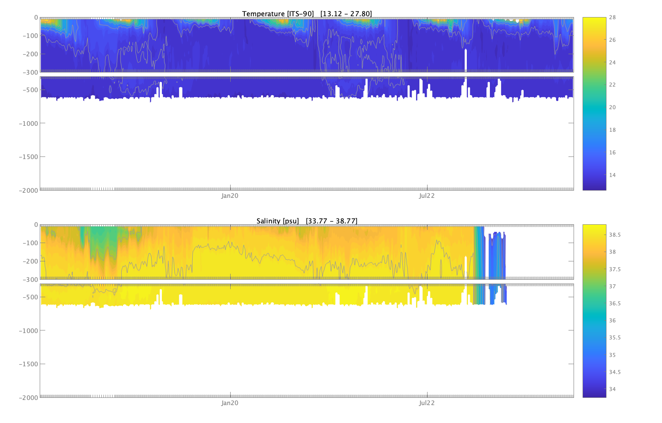The image size is (662, 423).
Task: Select the Jan20 label under salinity plot
Action: tap(230, 403)
